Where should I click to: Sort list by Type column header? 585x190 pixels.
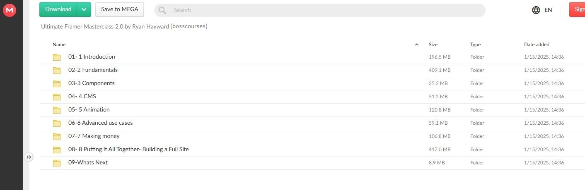tap(475, 45)
